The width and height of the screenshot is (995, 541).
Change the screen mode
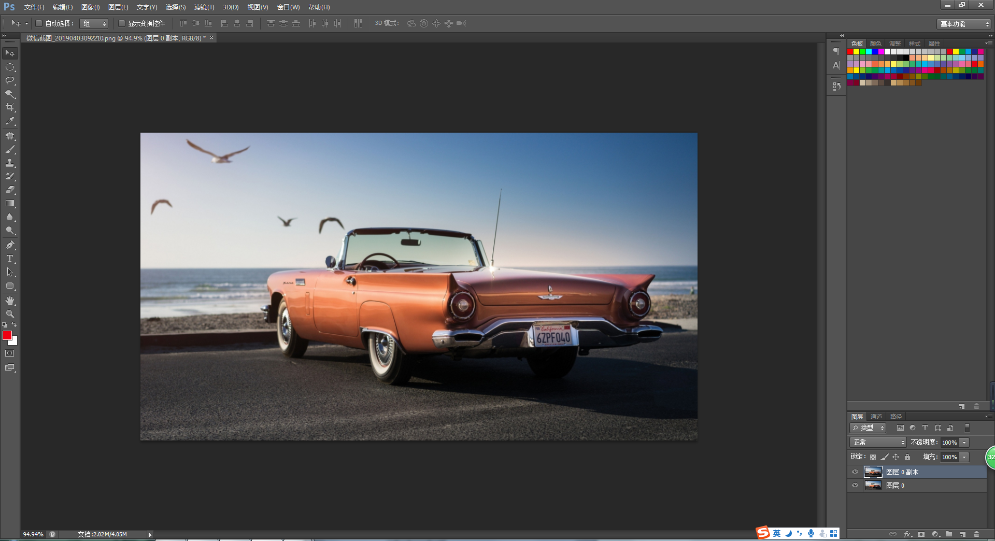tap(10, 367)
